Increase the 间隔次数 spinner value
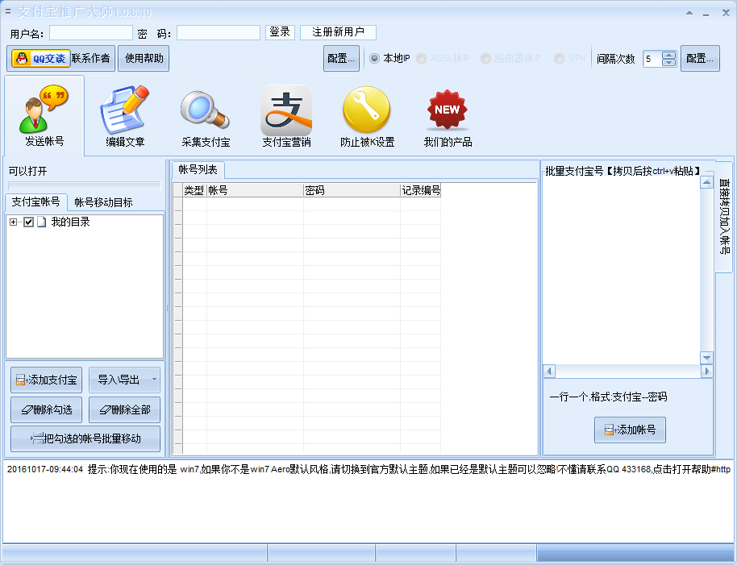 (668, 55)
